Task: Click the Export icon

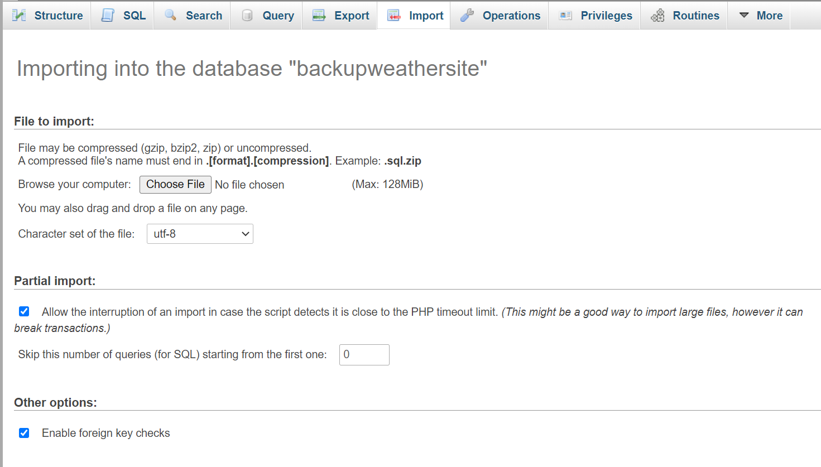Action: coord(318,15)
